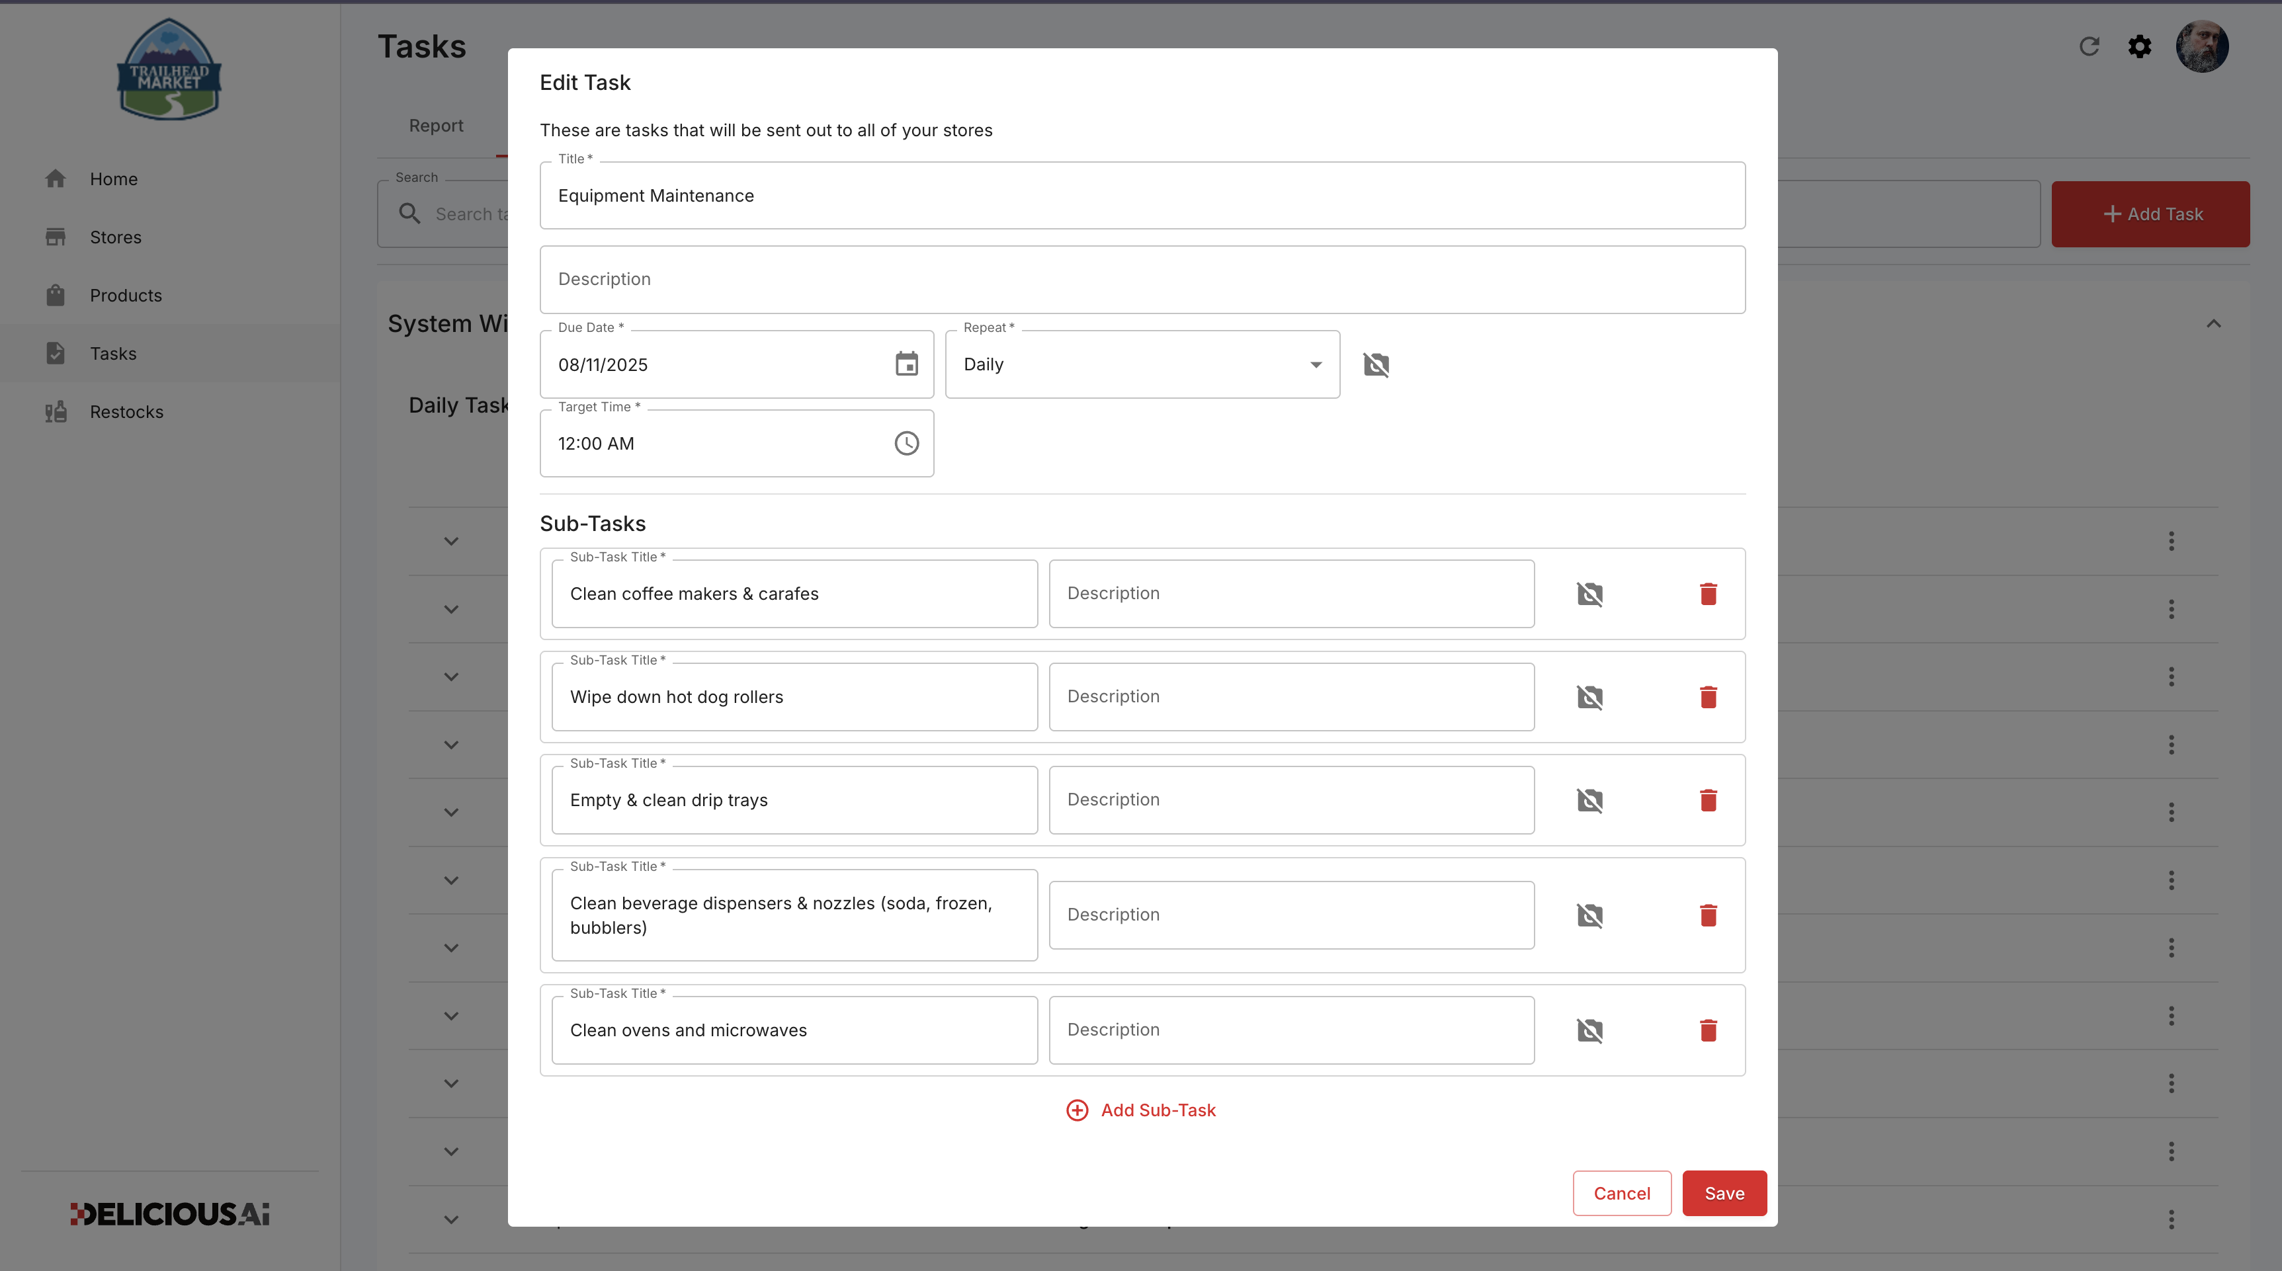Image resolution: width=2282 pixels, height=1271 pixels.
Task: Expand the first task row chevron
Action: [451, 541]
